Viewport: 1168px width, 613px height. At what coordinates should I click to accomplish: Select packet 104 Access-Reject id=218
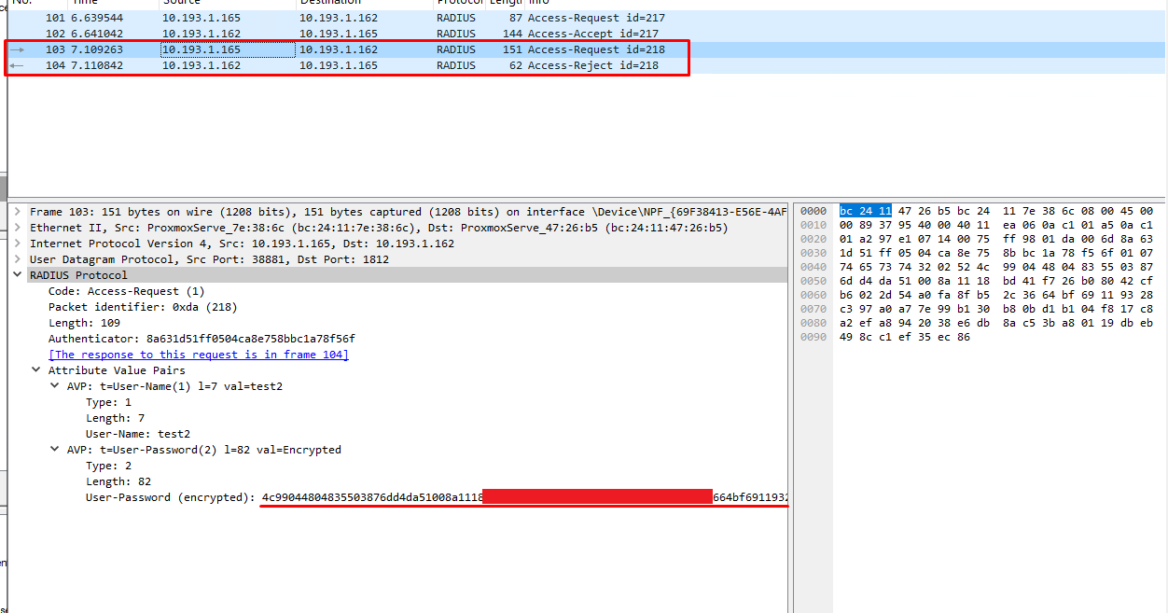(x=587, y=65)
